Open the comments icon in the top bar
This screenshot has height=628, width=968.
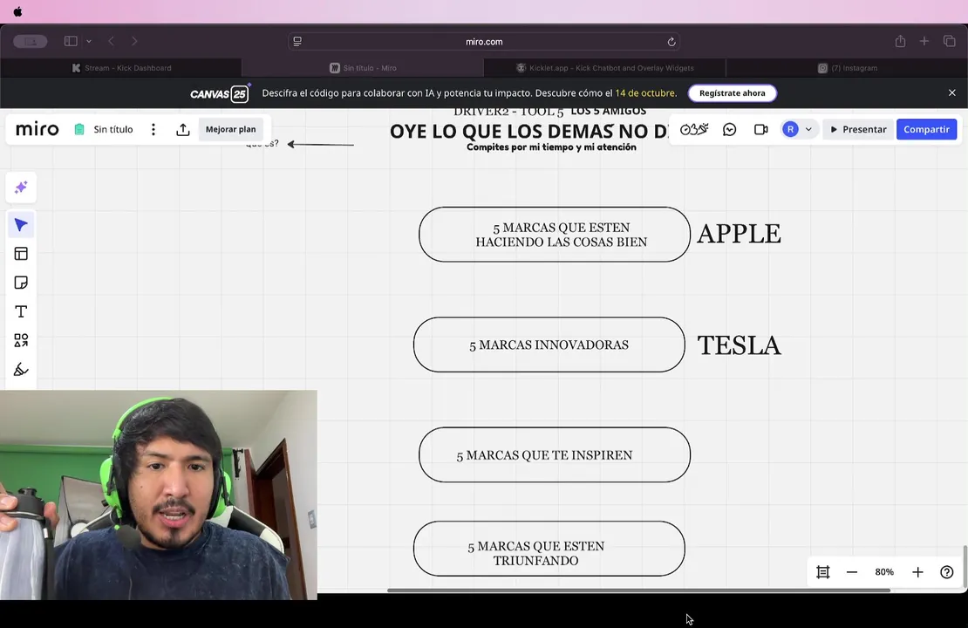point(730,129)
